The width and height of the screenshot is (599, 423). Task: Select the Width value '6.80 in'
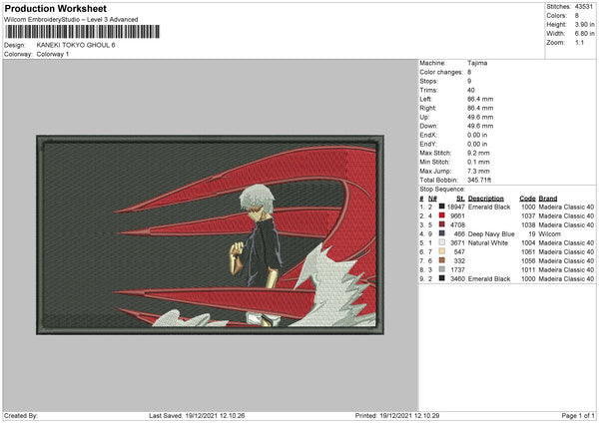click(584, 34)
